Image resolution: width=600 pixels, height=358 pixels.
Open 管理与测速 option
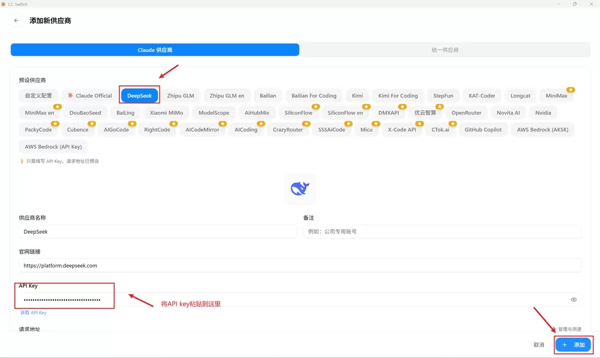point(567,329)
